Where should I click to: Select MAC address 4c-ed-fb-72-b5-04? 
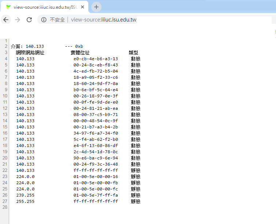click(96, 71)
